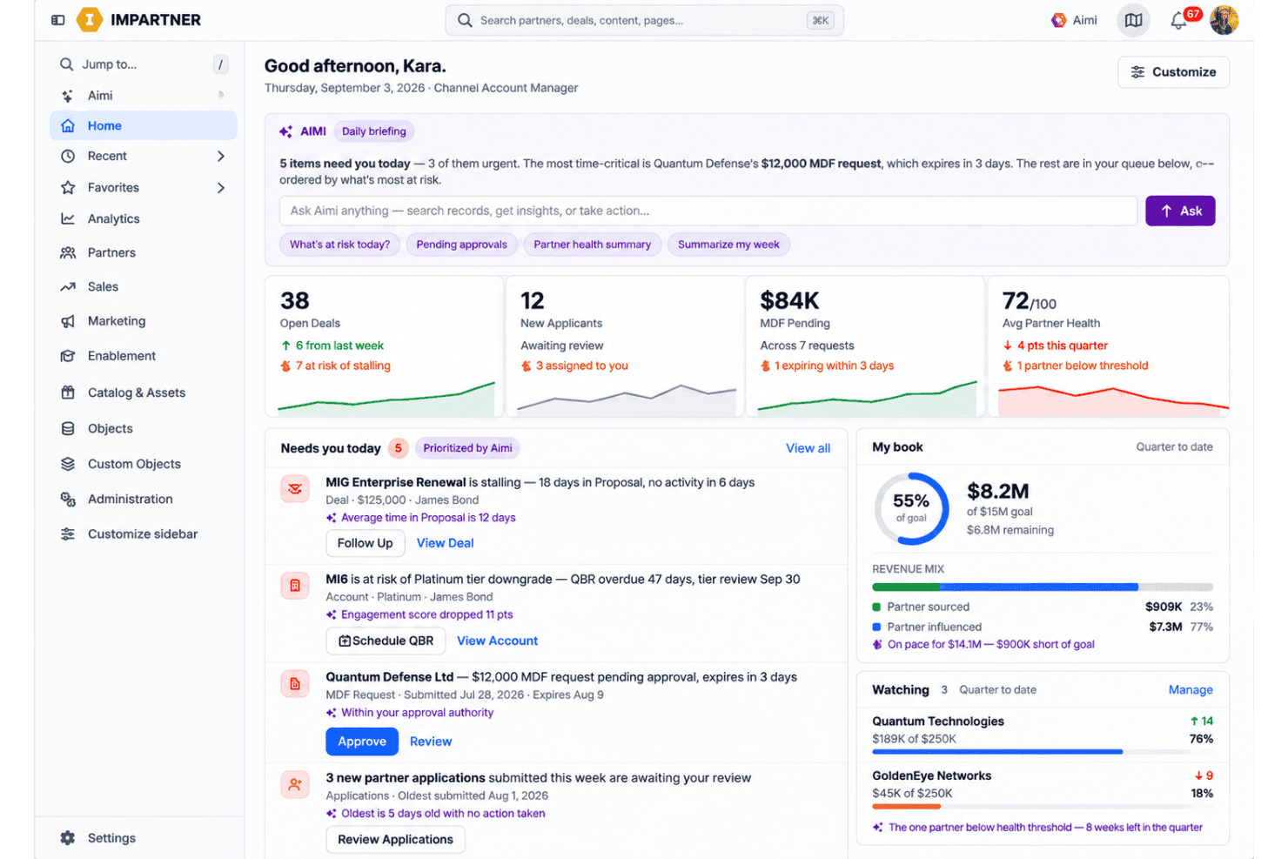Click Follow Up on MIG Enterprise Renewal
The image size is (1288, 859).
(x=366, y=543)
